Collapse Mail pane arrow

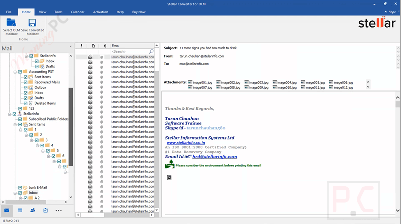point(71,47)
